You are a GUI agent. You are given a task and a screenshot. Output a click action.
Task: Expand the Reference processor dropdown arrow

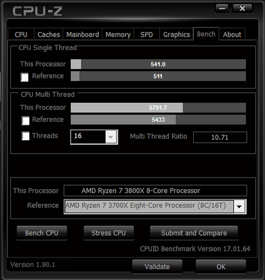click(239, 206)
